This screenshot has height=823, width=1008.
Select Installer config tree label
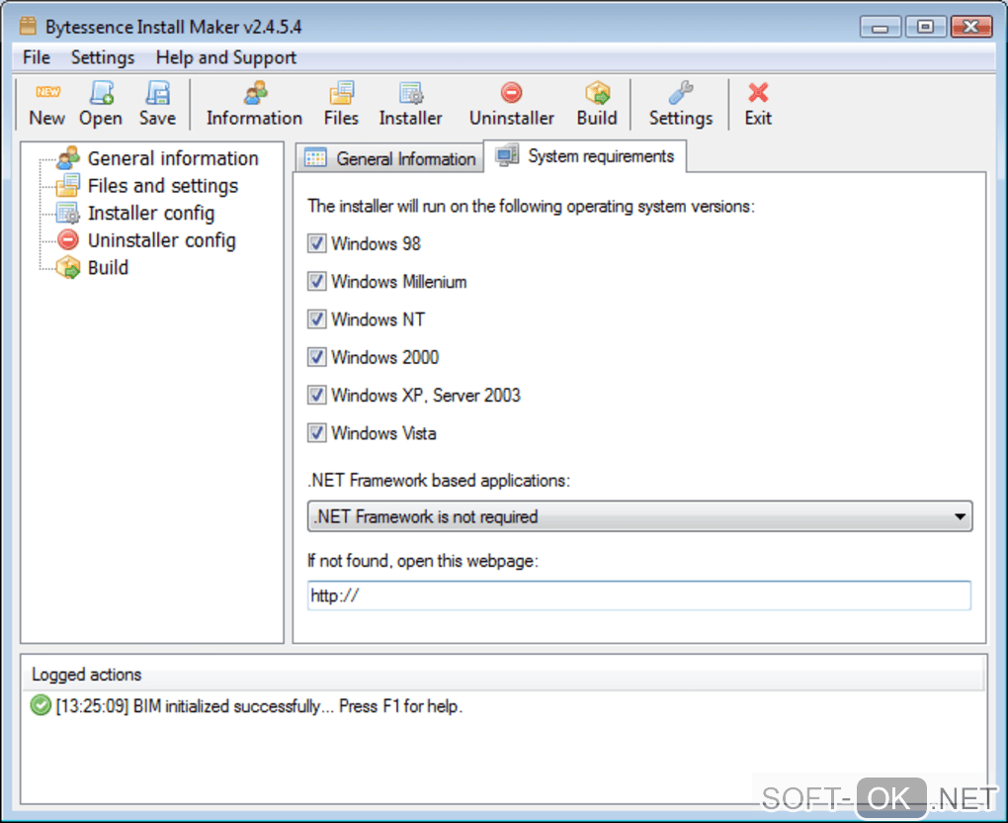151,213
